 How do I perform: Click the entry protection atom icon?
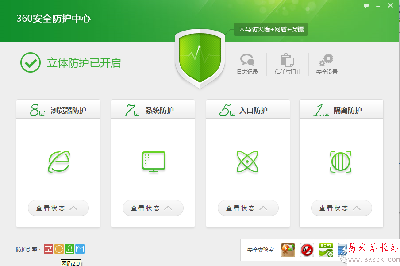[x=248, y=162]
